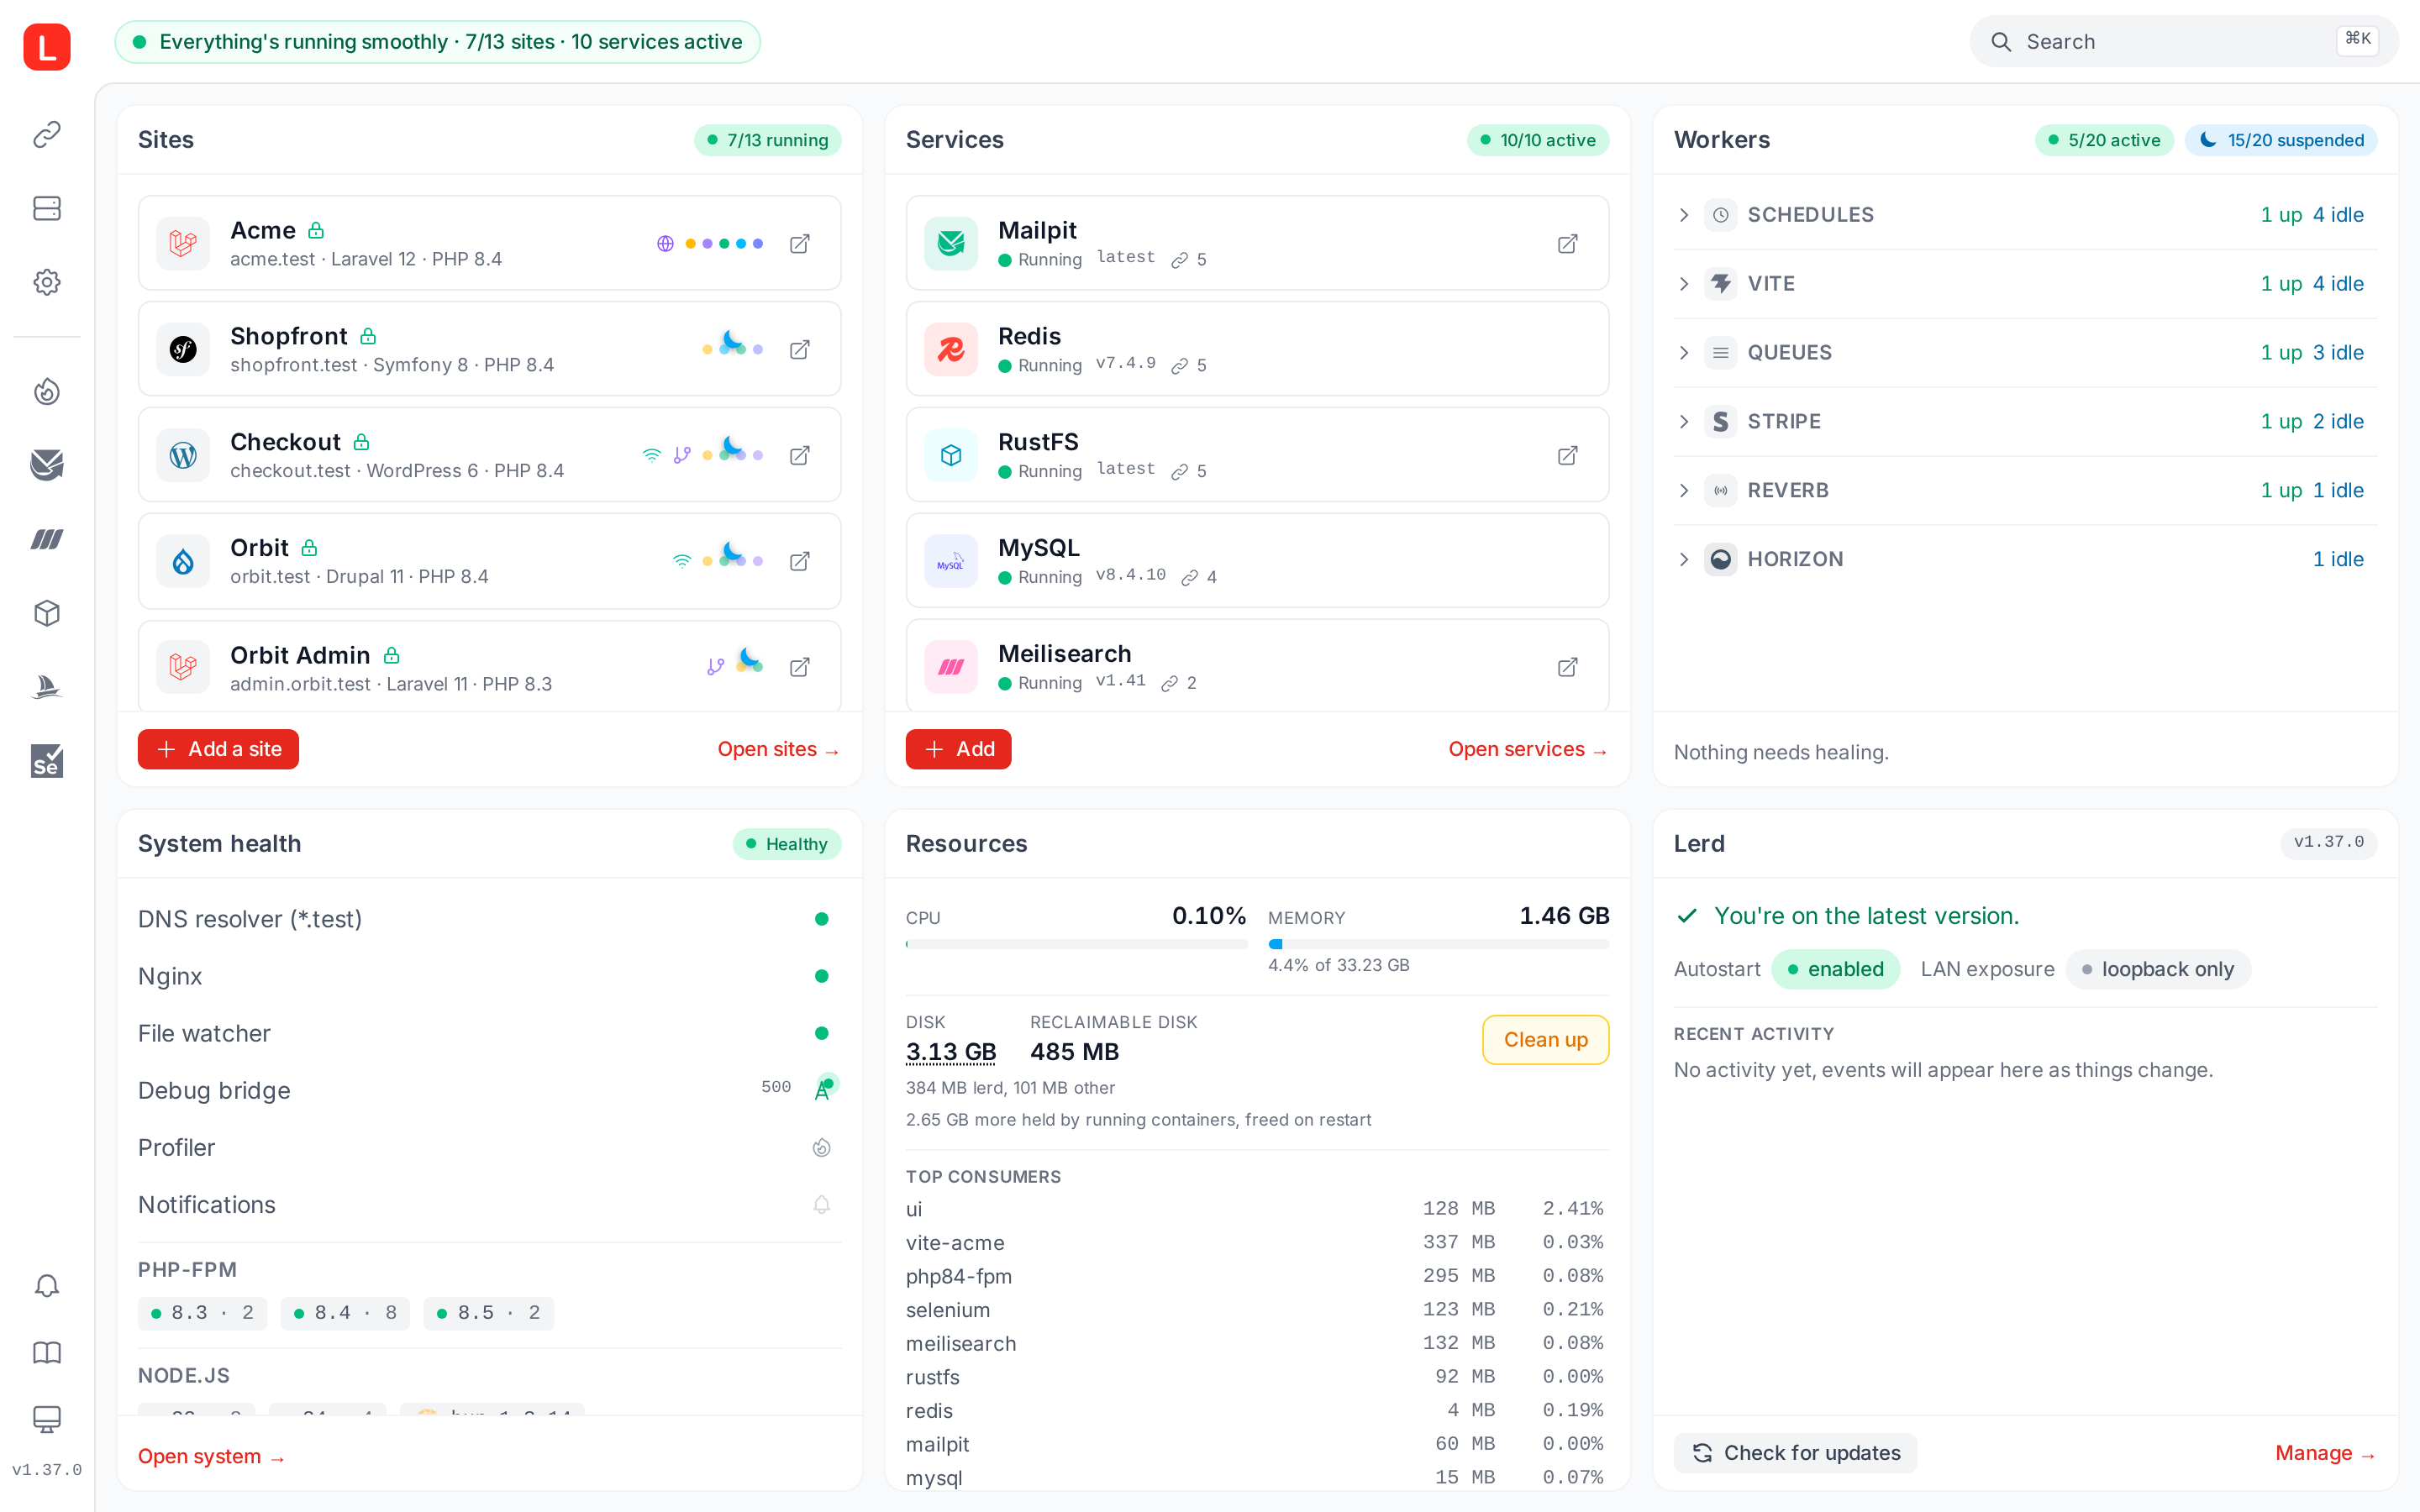The image size is (2420, 1512).
Task: Expand the QUEUES worker group
Action: coord(2025,353)
